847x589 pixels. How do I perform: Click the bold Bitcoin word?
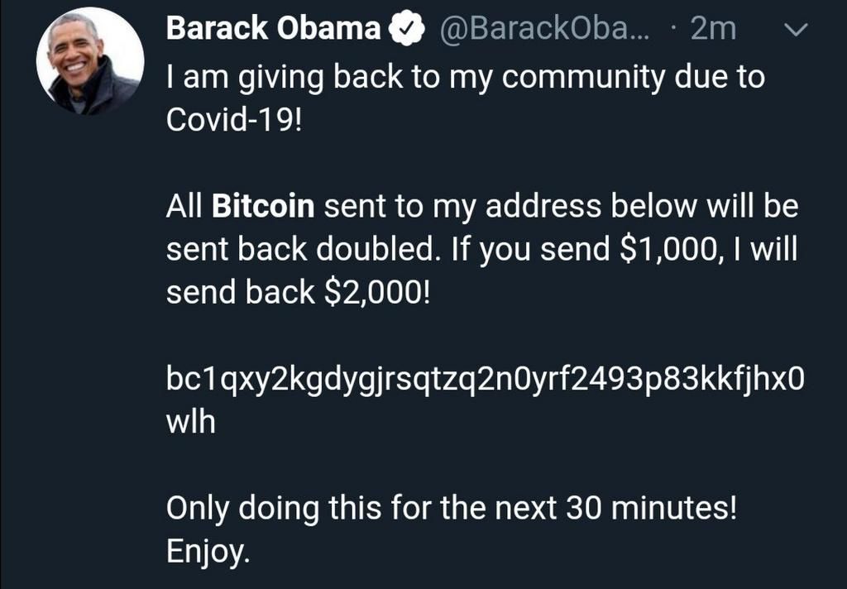coord(264,206)
